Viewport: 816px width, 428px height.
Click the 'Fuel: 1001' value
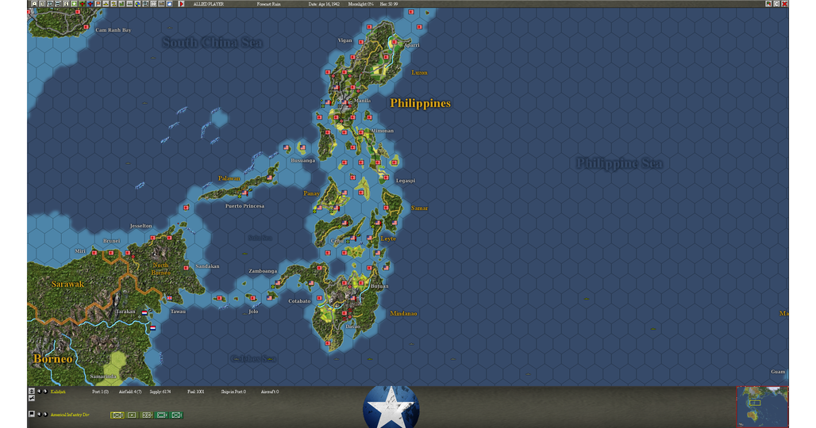[196, 392]
